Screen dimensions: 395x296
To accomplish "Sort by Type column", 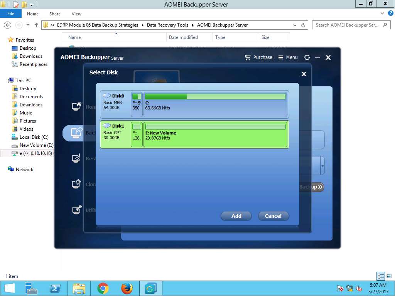I will 220,37.
